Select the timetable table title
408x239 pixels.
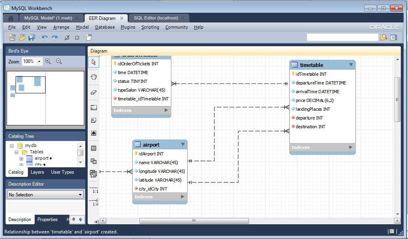click(x=312, y=65)
